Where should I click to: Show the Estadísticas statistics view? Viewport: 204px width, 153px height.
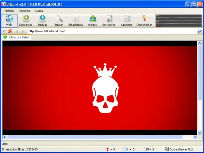75,21
